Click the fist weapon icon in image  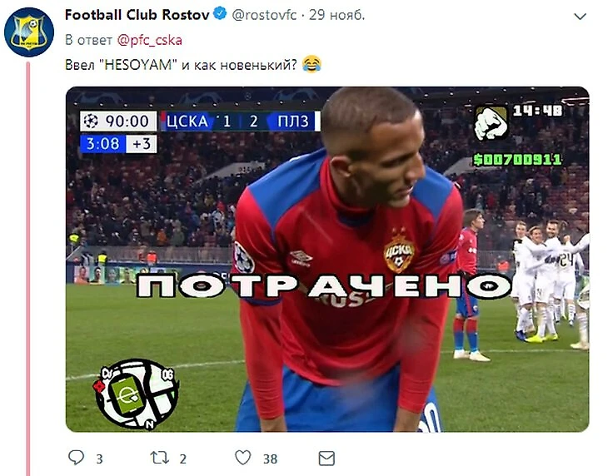coord(491,123)
